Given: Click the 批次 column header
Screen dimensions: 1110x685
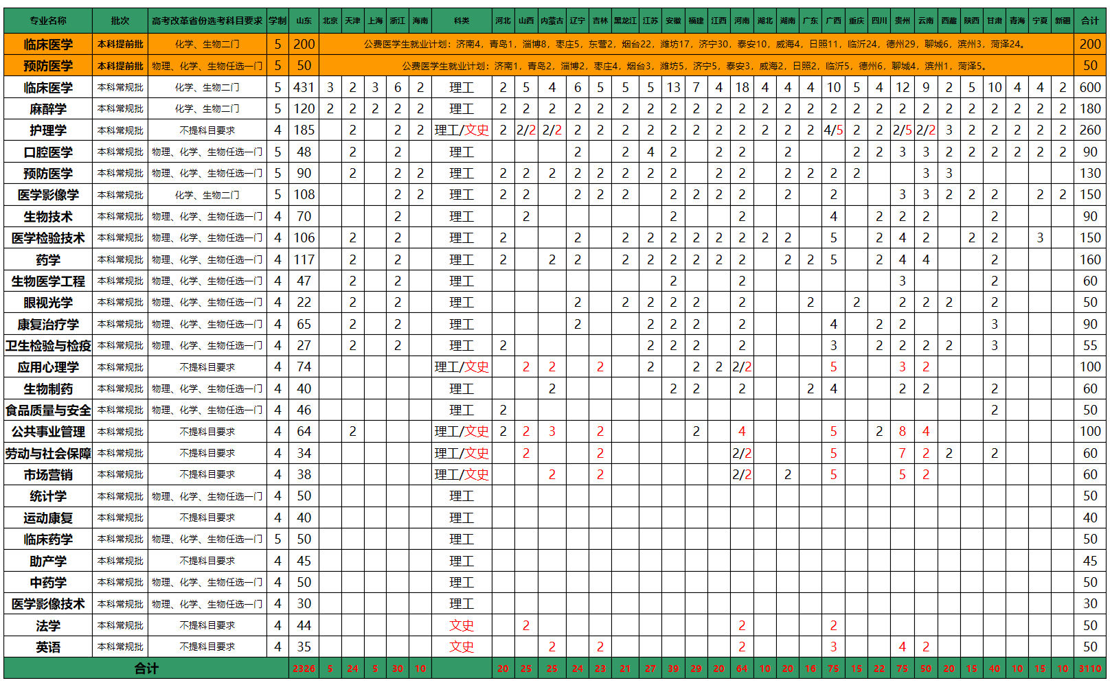Looking at the screenshot, I should (x=120, y=21).
